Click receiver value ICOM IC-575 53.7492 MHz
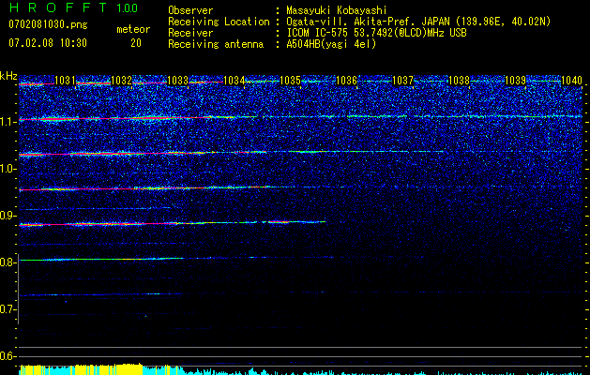Screen dimensions: 590x375 (x=377, y=33)
